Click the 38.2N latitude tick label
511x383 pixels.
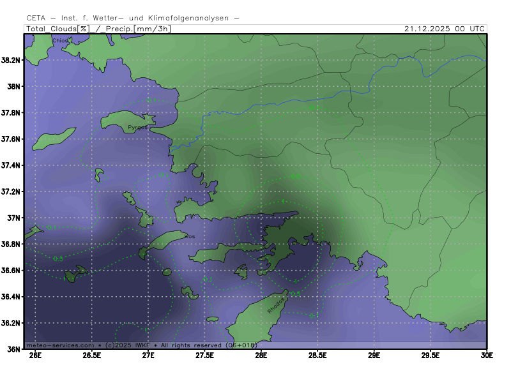tap(12, 60)
